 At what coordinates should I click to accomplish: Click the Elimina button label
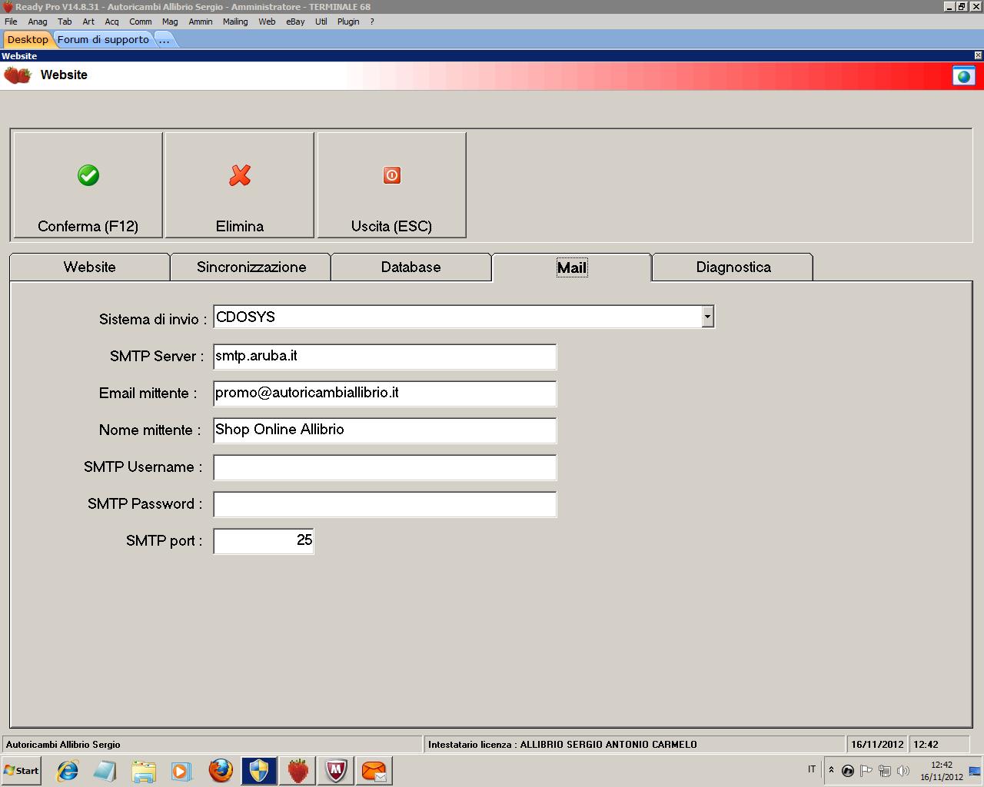pyautogui.click(x=240, y=226)
